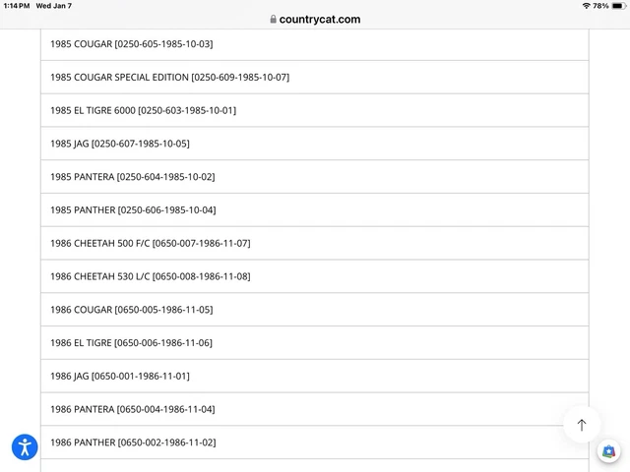Open 1986 Cheetah 500 F/C listing
Viewport: 630px width, 472px height.
[x=150, y=243]
